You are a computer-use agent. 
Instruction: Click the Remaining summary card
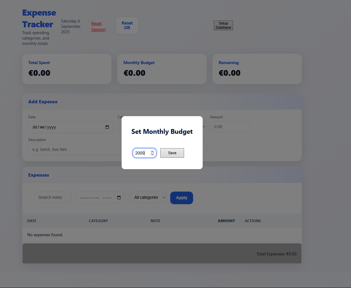[x=257, y=69]
